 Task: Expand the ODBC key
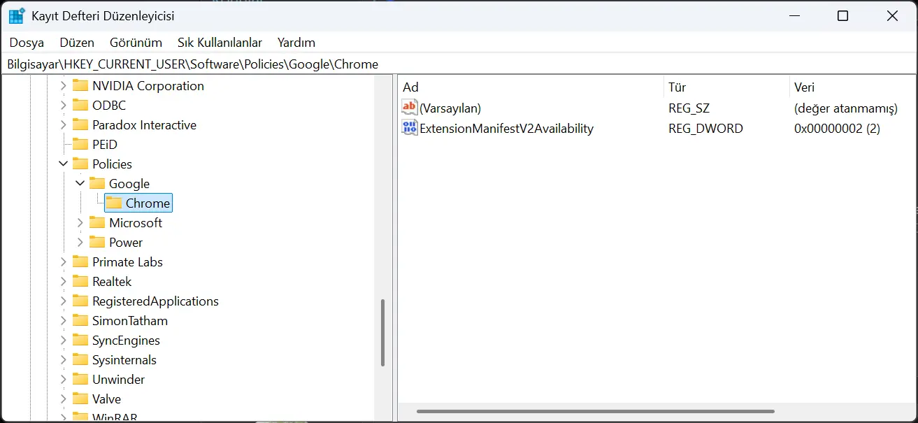pyautogui.click(x=64, y=106)
